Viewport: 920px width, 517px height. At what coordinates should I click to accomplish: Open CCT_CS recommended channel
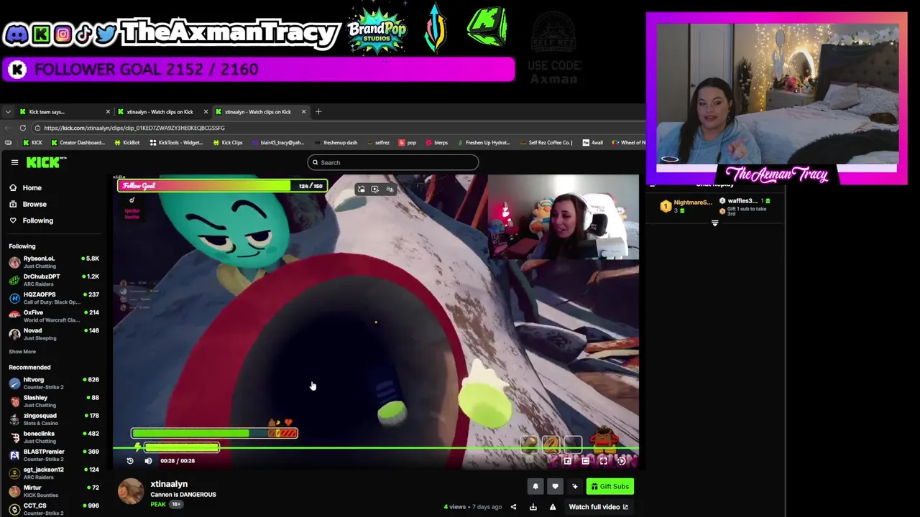(x=54, y=508)
